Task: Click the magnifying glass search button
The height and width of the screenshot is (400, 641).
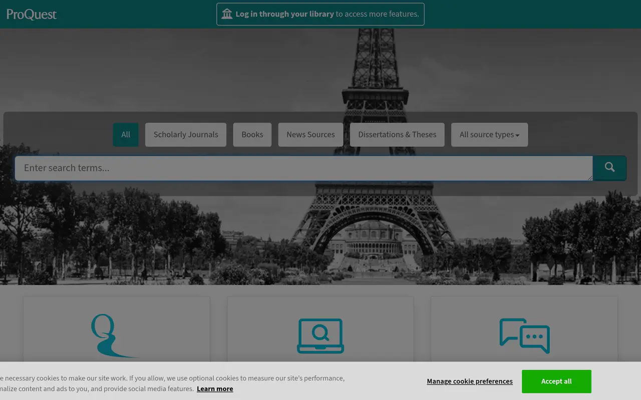Action: [609, 168]
